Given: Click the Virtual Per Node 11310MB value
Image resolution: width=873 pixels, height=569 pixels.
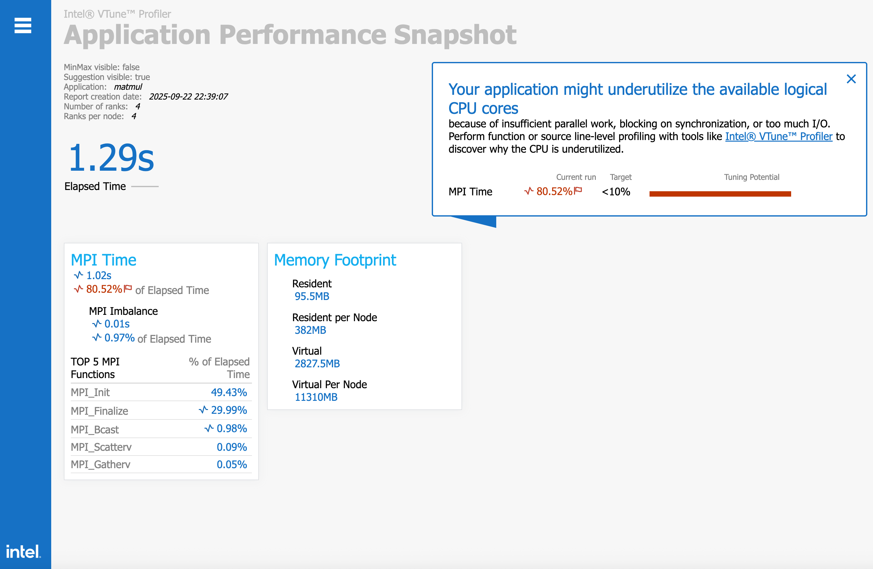Looking at the screenshot, I should [x=316, y=397].
